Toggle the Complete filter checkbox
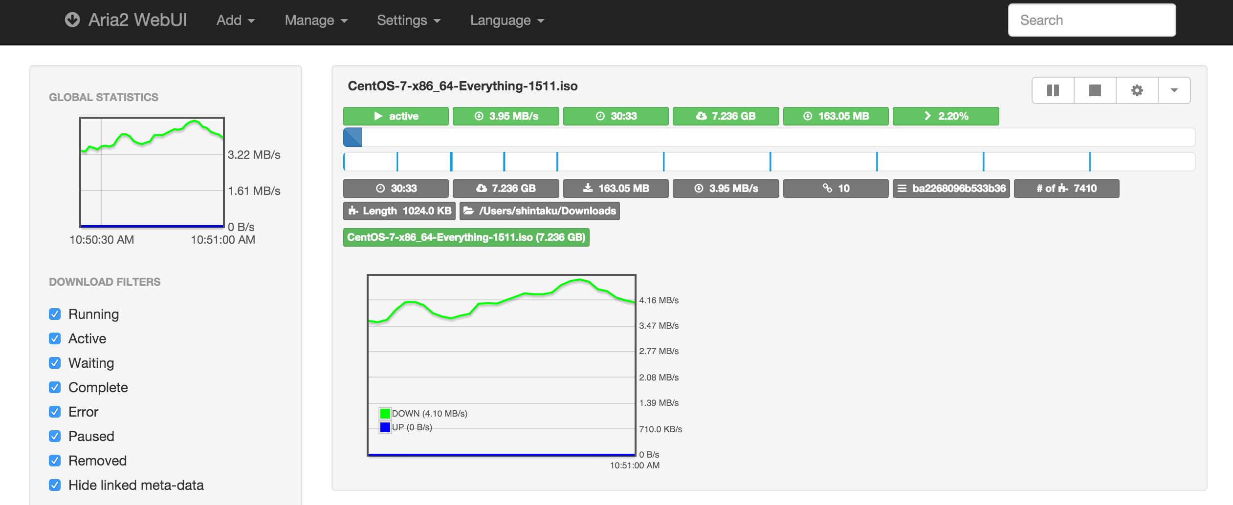Image resolution: width=1233 pixels, height=505 pixels. pos(55,387)
